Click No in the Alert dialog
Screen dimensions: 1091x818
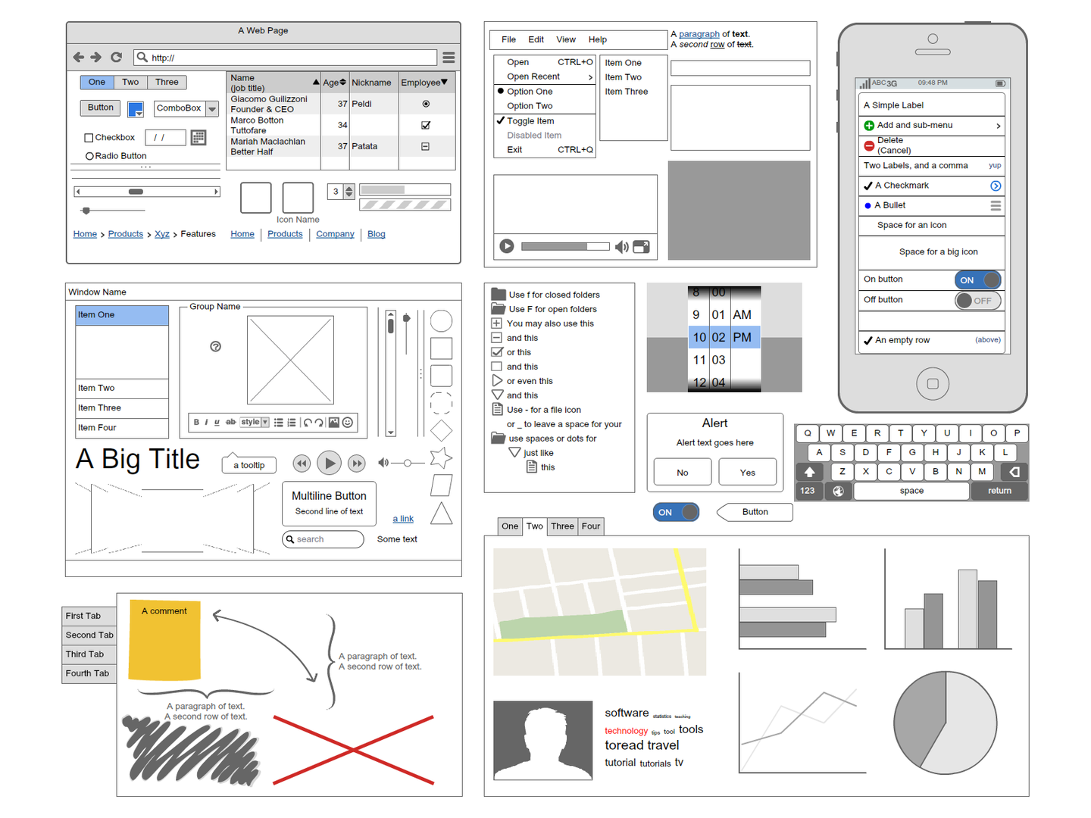click(x=683, y=472)
